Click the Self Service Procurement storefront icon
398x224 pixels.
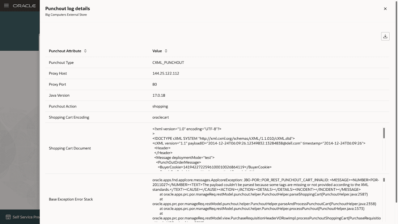coord(8,217)
